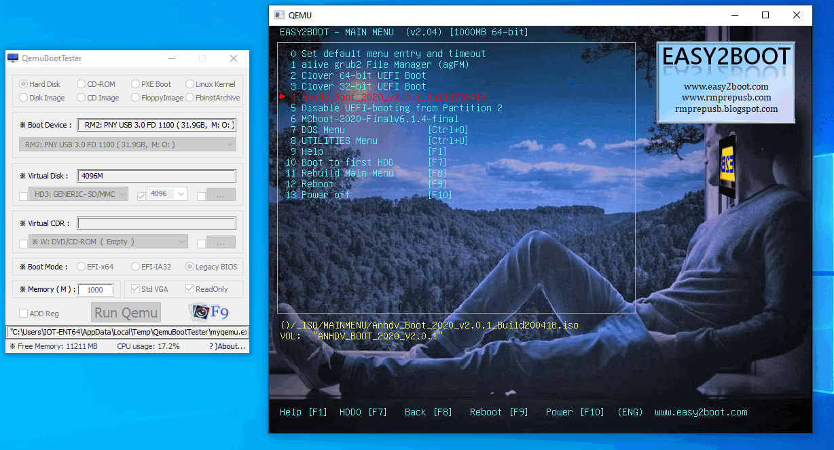Select menu entry 10 Boot to first HDD

click(x=366, y=162)
